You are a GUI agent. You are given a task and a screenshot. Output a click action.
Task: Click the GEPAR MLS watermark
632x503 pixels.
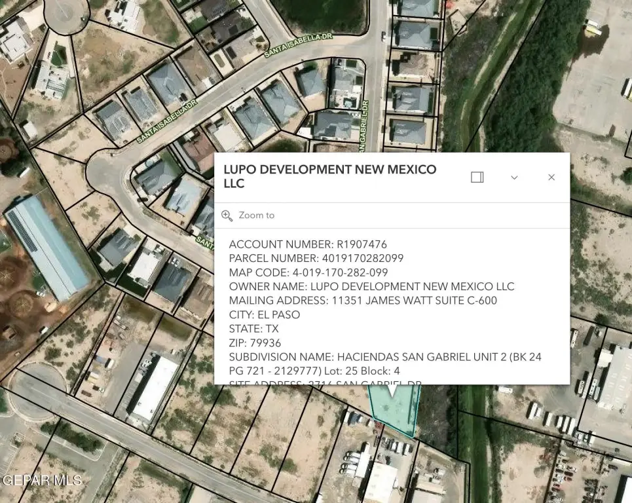[42, 481]
